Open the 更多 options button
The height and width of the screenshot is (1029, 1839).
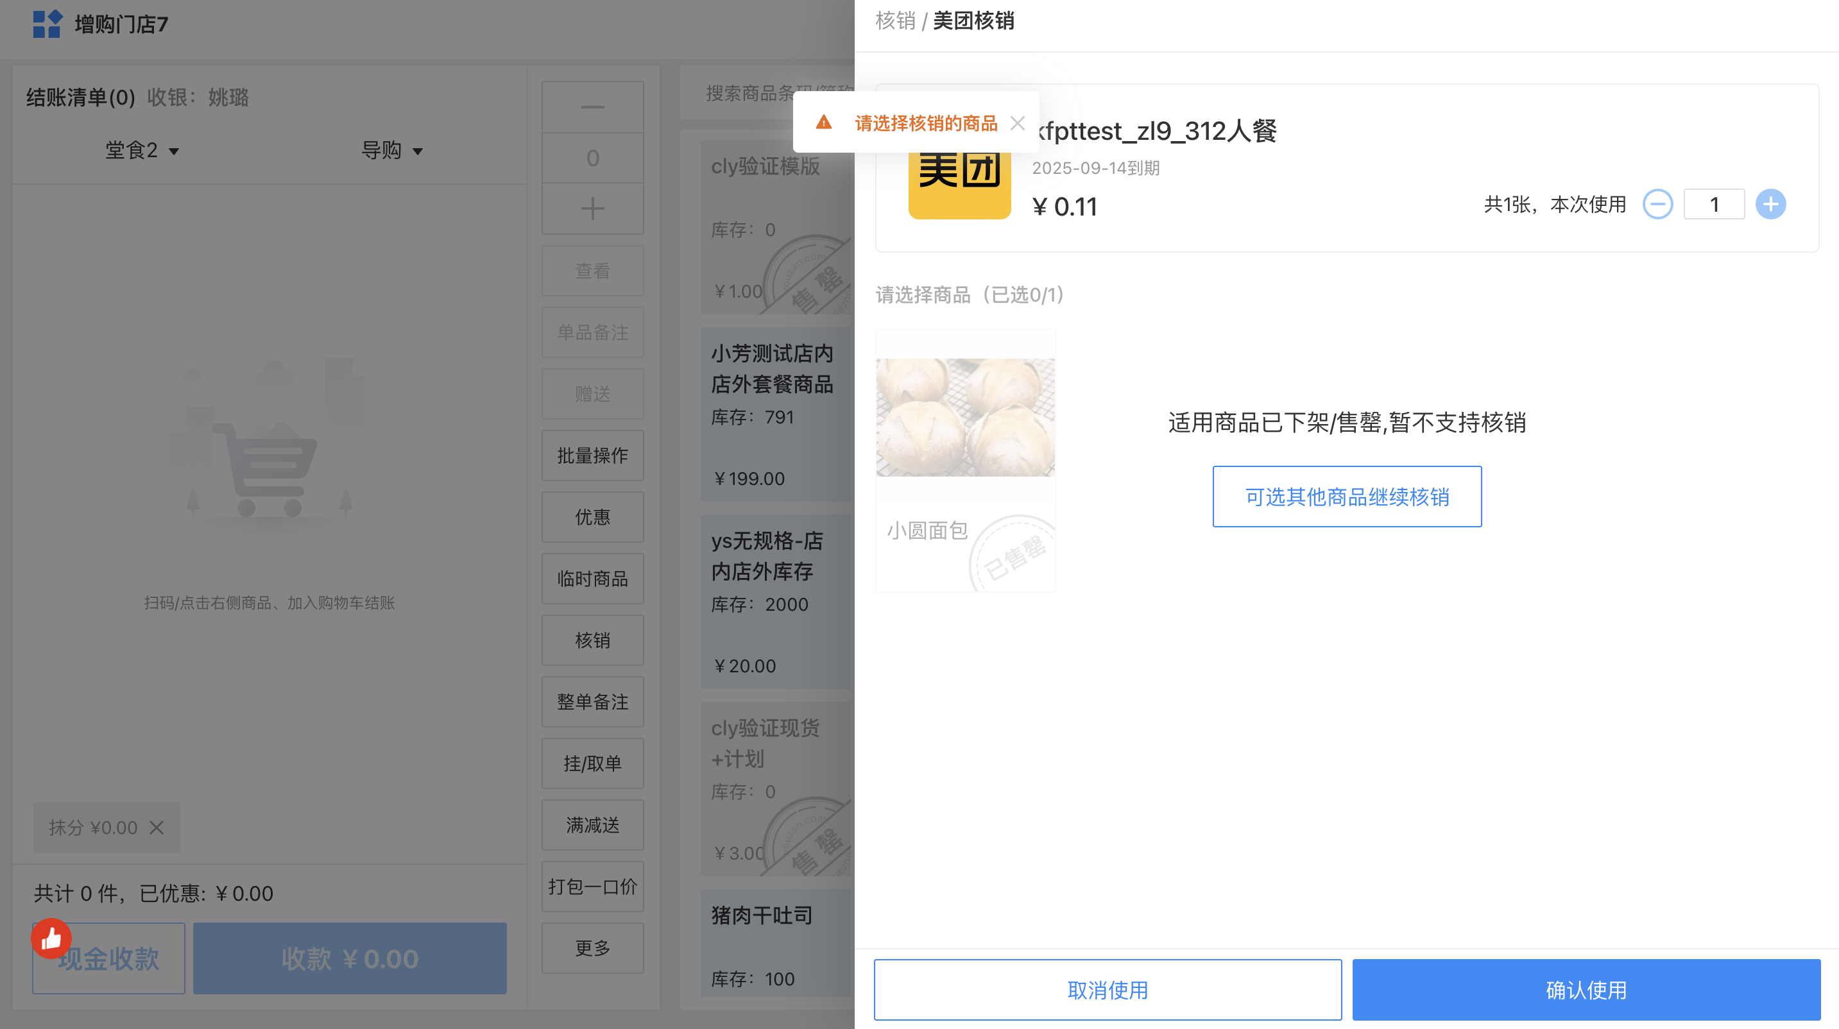(x=592, y=948)
